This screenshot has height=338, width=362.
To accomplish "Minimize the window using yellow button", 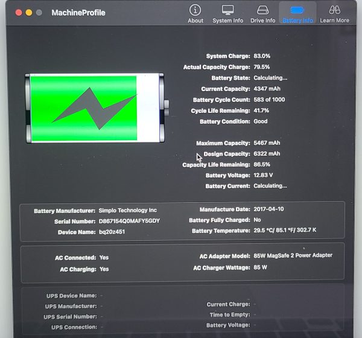I will (28, 13).
